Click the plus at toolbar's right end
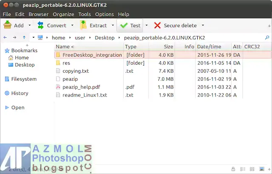 point(269,26)
